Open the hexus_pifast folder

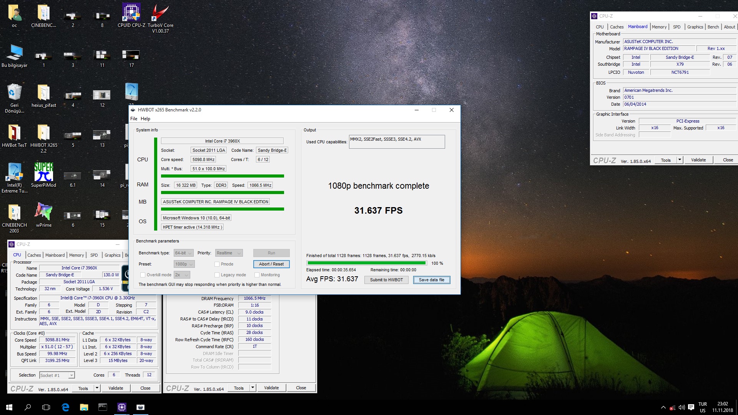point(43,95)
